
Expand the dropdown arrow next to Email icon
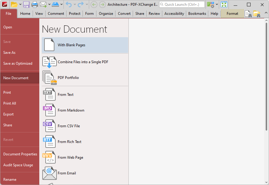[49, 5]
